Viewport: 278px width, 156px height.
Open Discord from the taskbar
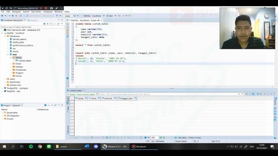click(x=96, y=146)
